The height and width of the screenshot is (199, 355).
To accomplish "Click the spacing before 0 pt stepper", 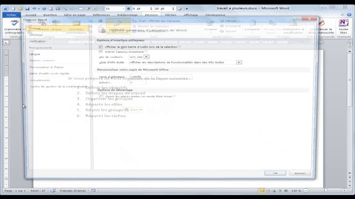I will pos(151,9).
